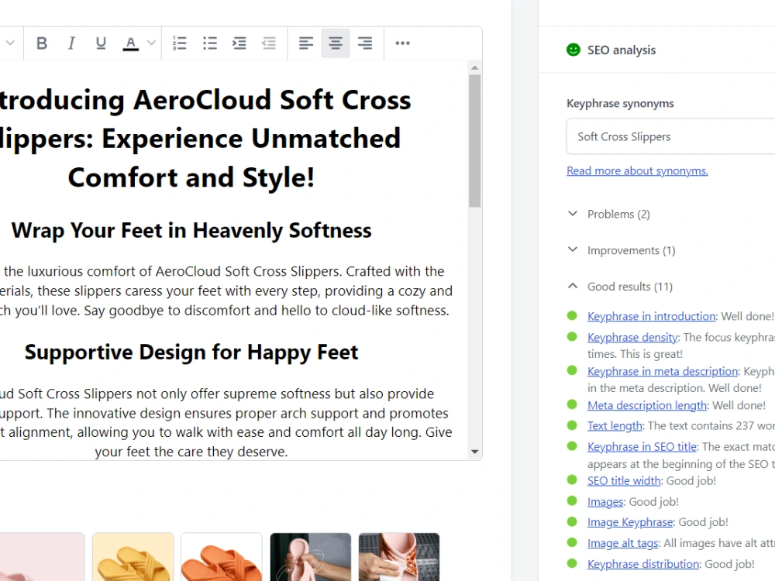Increase the paragraph indent

[239, 43]
